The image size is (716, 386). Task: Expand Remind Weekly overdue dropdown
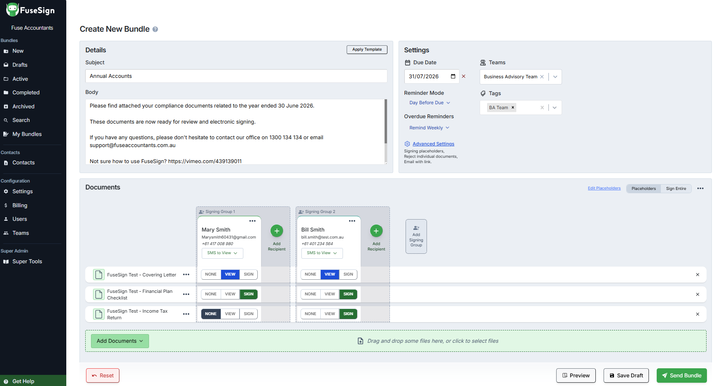(429, 128)
